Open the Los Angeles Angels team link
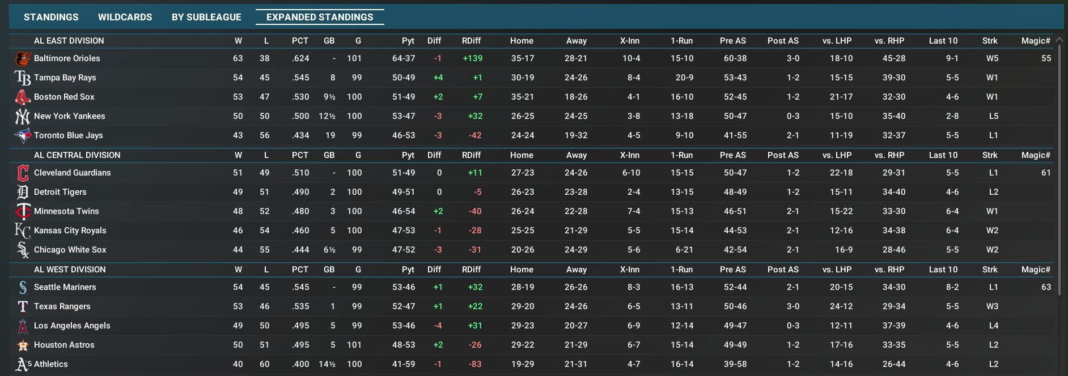Screen dimensions: 1068x376 click(x=72, y=326)
